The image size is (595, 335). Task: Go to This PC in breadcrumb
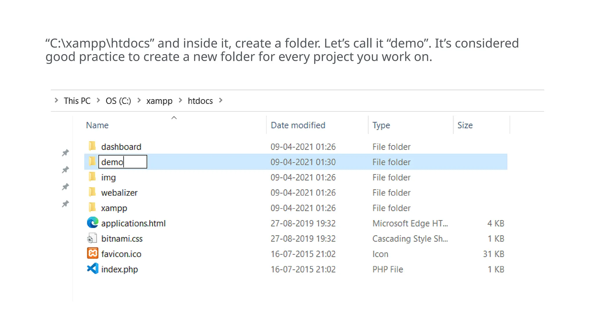click(77, 101)
